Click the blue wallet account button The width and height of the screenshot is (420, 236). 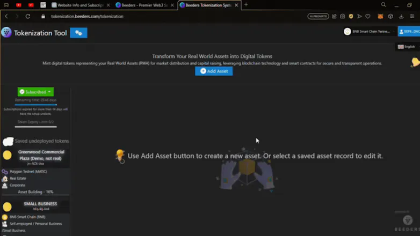point(409,32)
